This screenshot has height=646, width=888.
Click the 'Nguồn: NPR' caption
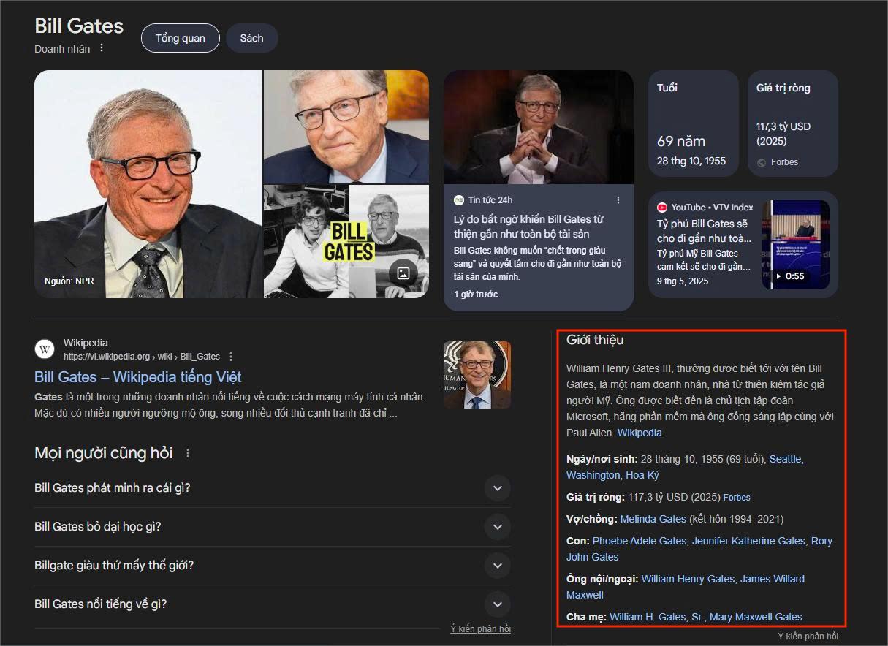point(69,281)
